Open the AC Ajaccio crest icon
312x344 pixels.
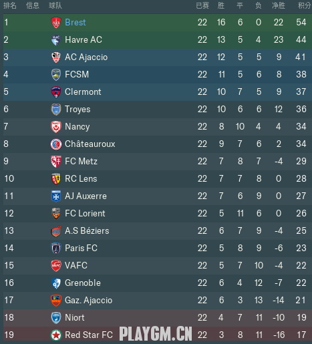(56, 57)
